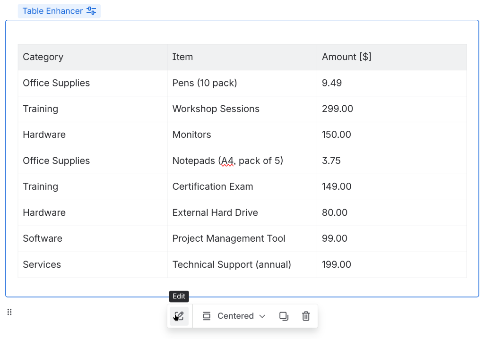Select the Amount [$] column header
The height and width of the screenshot is (339, 485).
346,57
